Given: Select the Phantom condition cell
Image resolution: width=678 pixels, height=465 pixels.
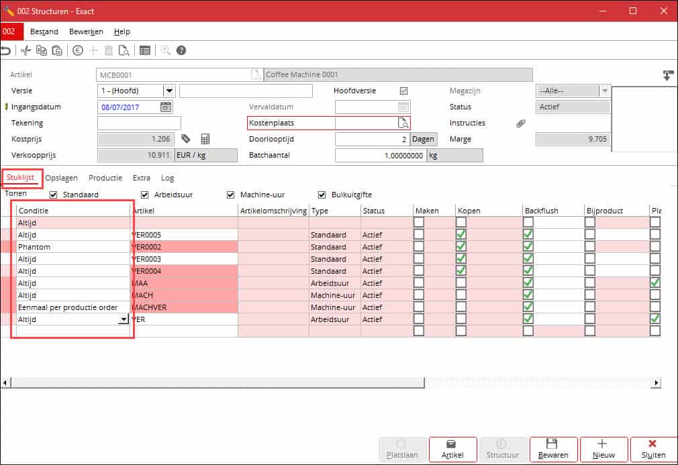Looking at the screenshot, I should [73, 247].
